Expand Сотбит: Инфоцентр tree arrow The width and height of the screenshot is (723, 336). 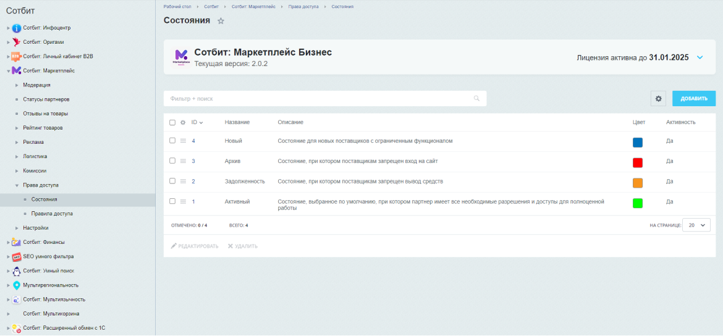[8, 28]
